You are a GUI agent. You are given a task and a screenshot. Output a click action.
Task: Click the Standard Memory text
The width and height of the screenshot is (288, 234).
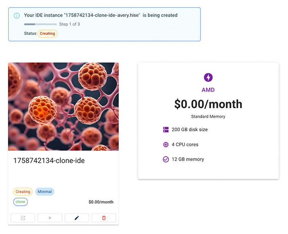pos(208,117)
